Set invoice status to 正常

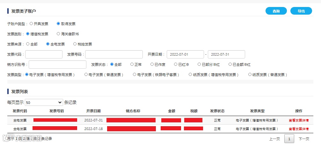[132, 64]
